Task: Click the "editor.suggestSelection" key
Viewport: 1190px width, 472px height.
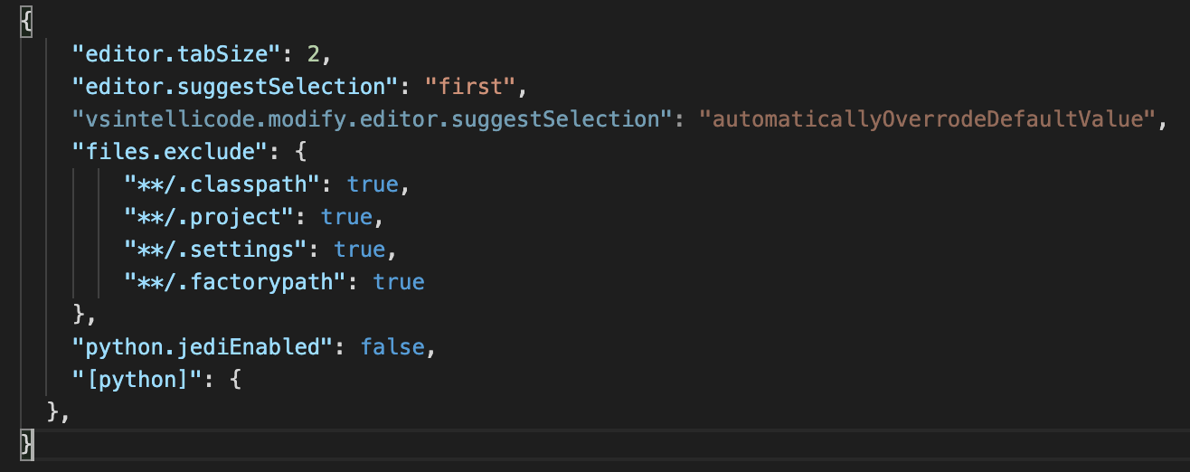Action: click(x=235, y=87)
